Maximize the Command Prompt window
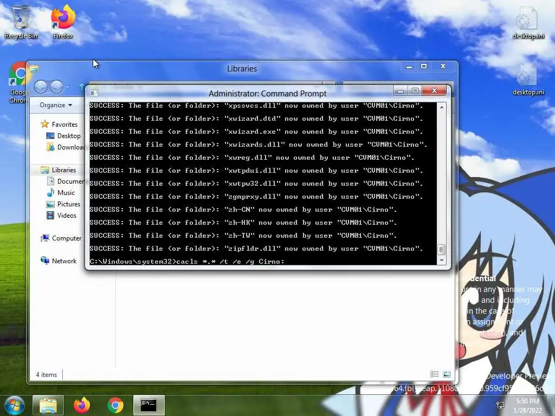This screenshot has height=416, width=555. click(415, 91)
